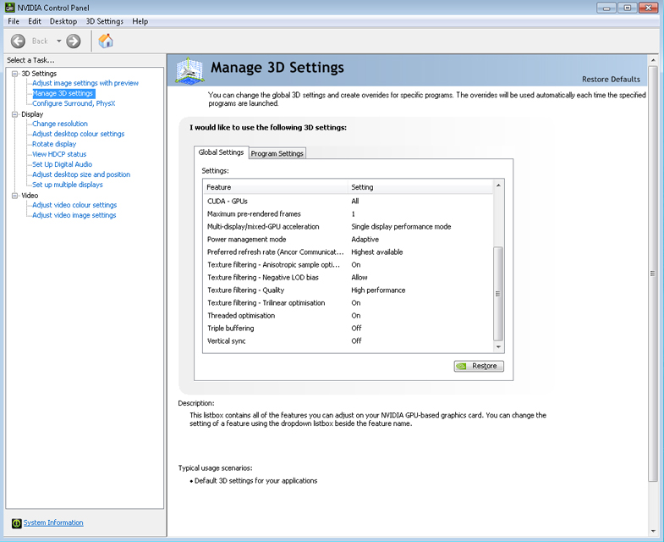The height and width of the screenshot is (542, 664).
Task: Collapse the 3D Settings tree node
Action: 15,74
